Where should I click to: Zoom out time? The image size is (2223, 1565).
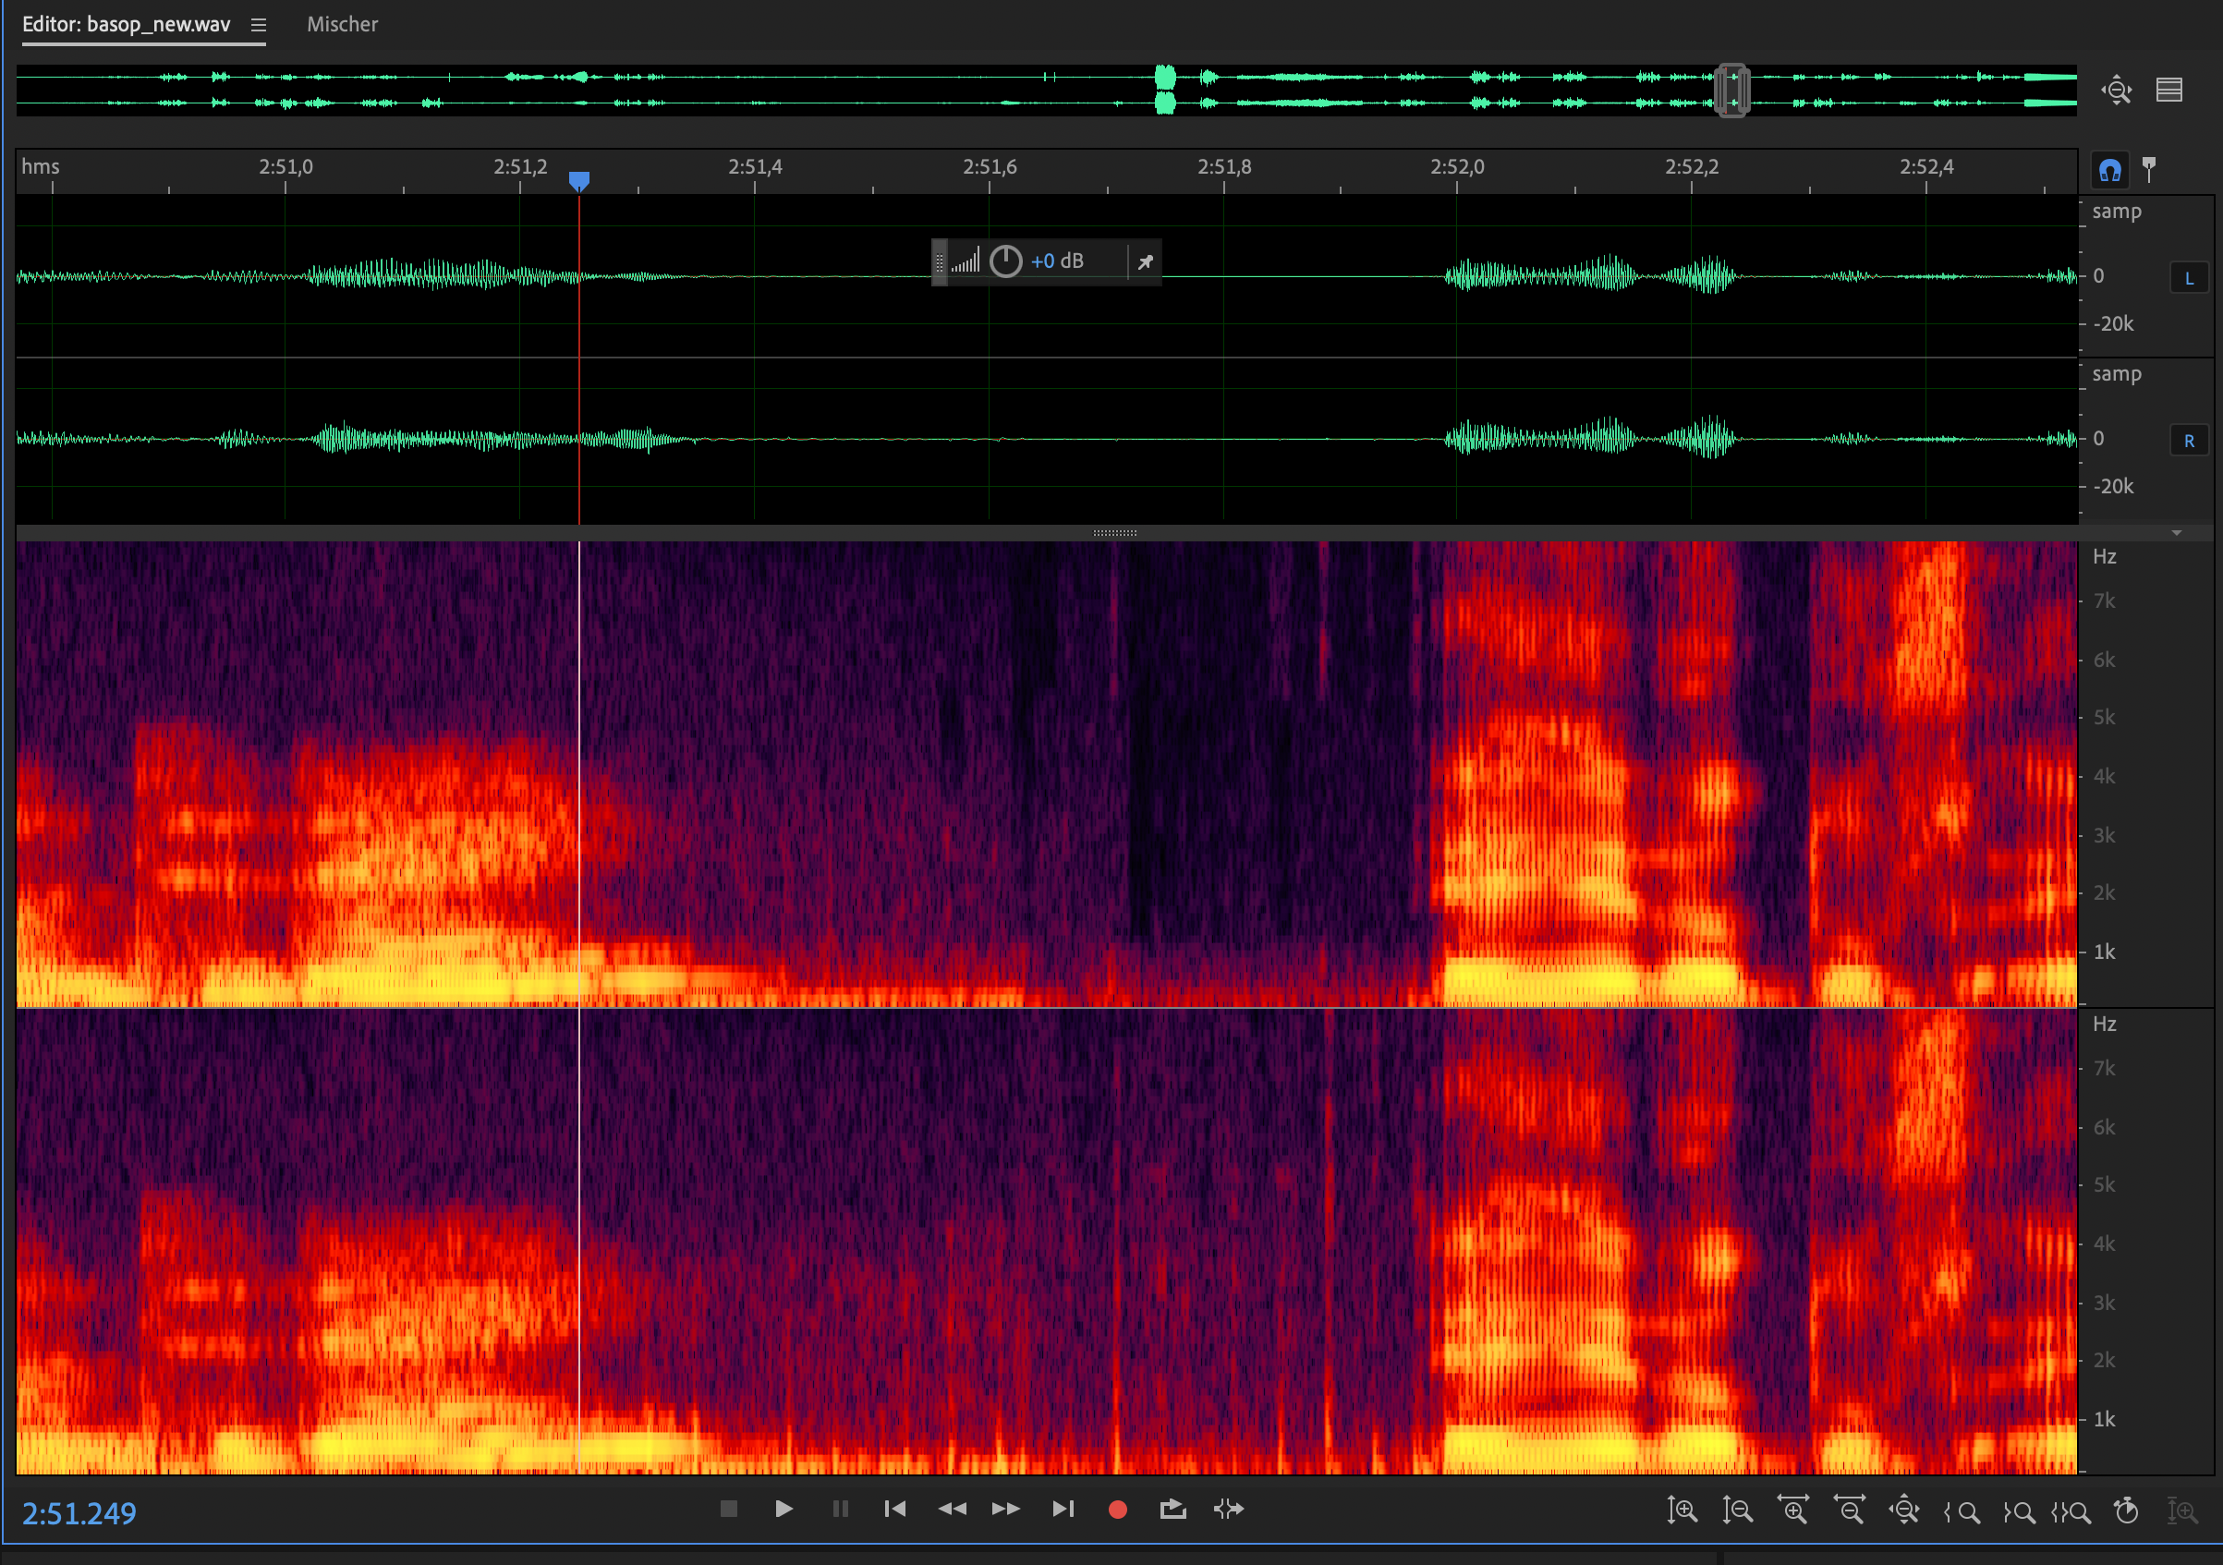coord(1850,1510)
